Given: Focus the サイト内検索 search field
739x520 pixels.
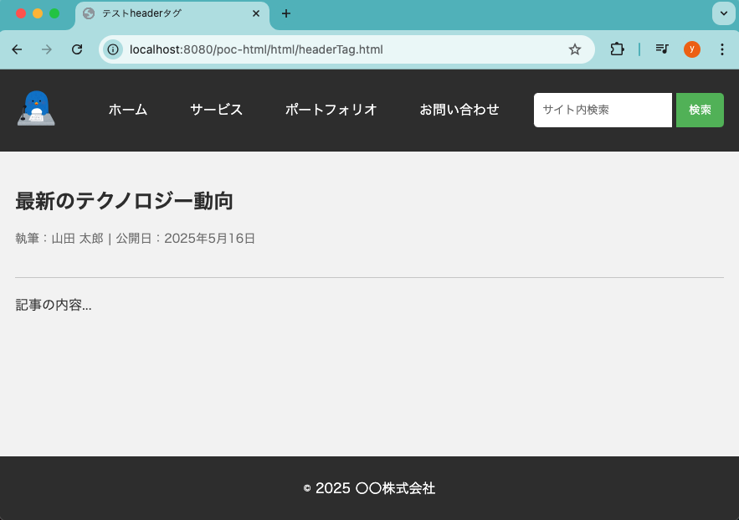Looking at the screenshot, I should (603, 110).
